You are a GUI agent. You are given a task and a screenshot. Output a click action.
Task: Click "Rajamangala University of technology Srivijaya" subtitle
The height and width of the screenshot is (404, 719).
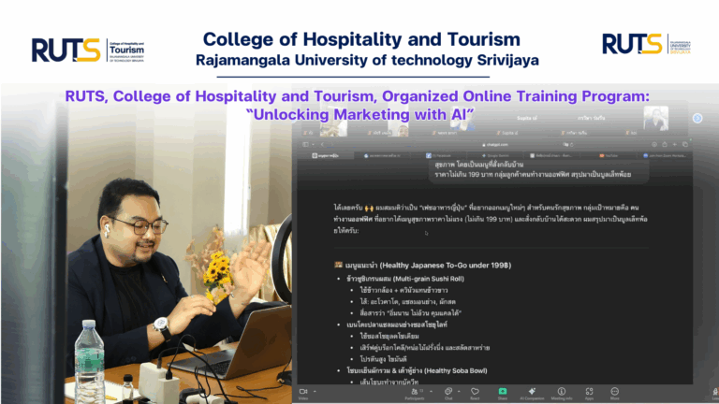tap(367, 60)
